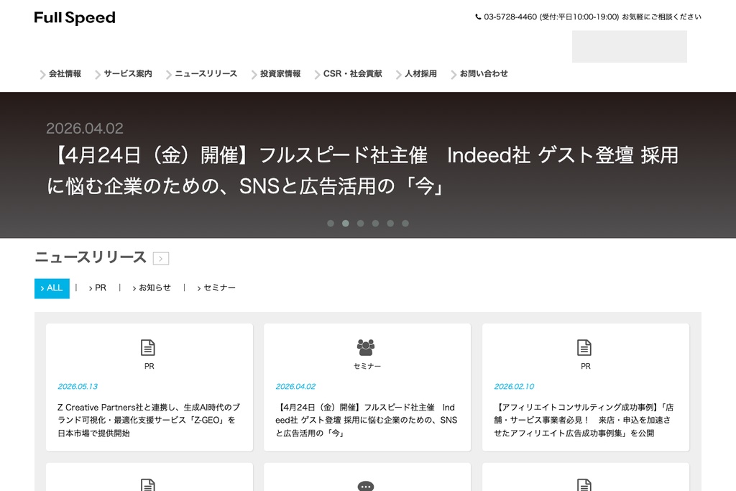Screen dimensions: 736x491
Task: Select the セミナー news filter tab
Action: tap(216, 288)
